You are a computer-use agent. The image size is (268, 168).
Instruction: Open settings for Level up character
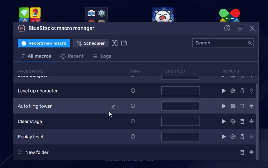coord(233,91)
